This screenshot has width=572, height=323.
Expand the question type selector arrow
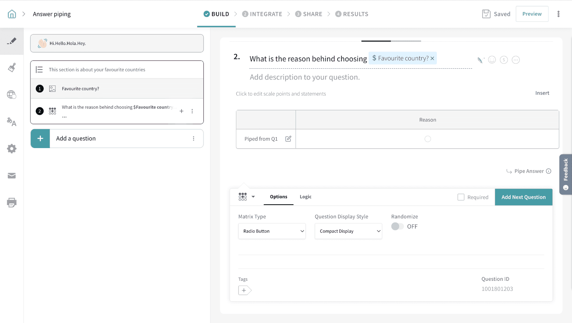(x=253, y=197)
